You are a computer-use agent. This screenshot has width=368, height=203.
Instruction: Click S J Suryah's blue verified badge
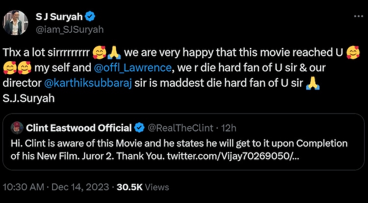(89, 17)
